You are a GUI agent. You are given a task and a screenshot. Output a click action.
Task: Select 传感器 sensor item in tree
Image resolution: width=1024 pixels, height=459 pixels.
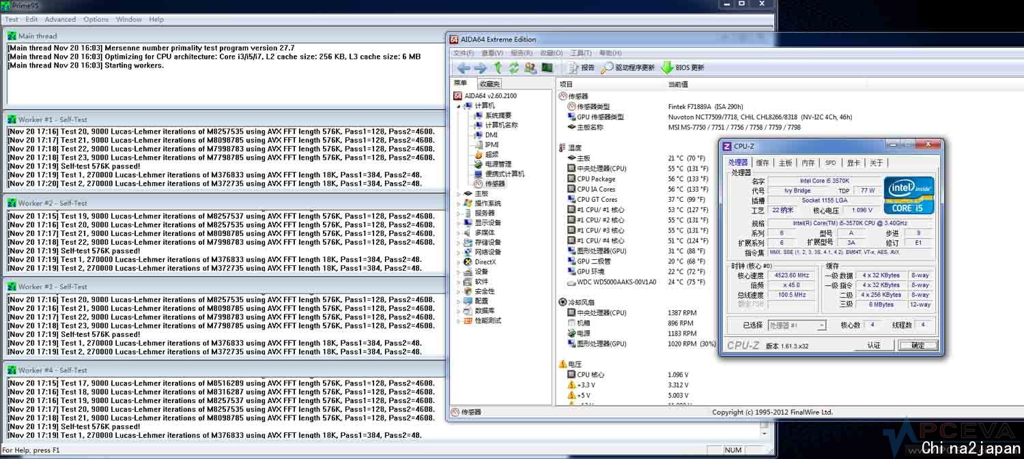(x=489, y=183)
